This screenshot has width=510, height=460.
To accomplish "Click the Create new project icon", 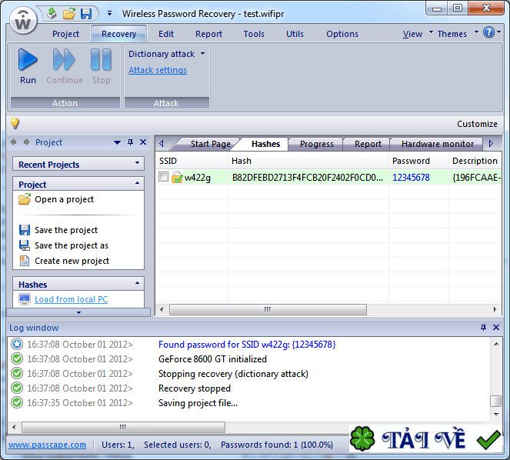I will (25, 261).
